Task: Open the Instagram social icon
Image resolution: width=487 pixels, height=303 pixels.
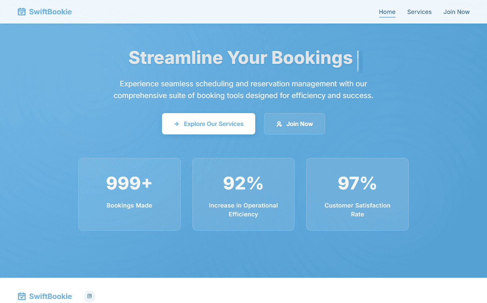Action: point(90,296)
